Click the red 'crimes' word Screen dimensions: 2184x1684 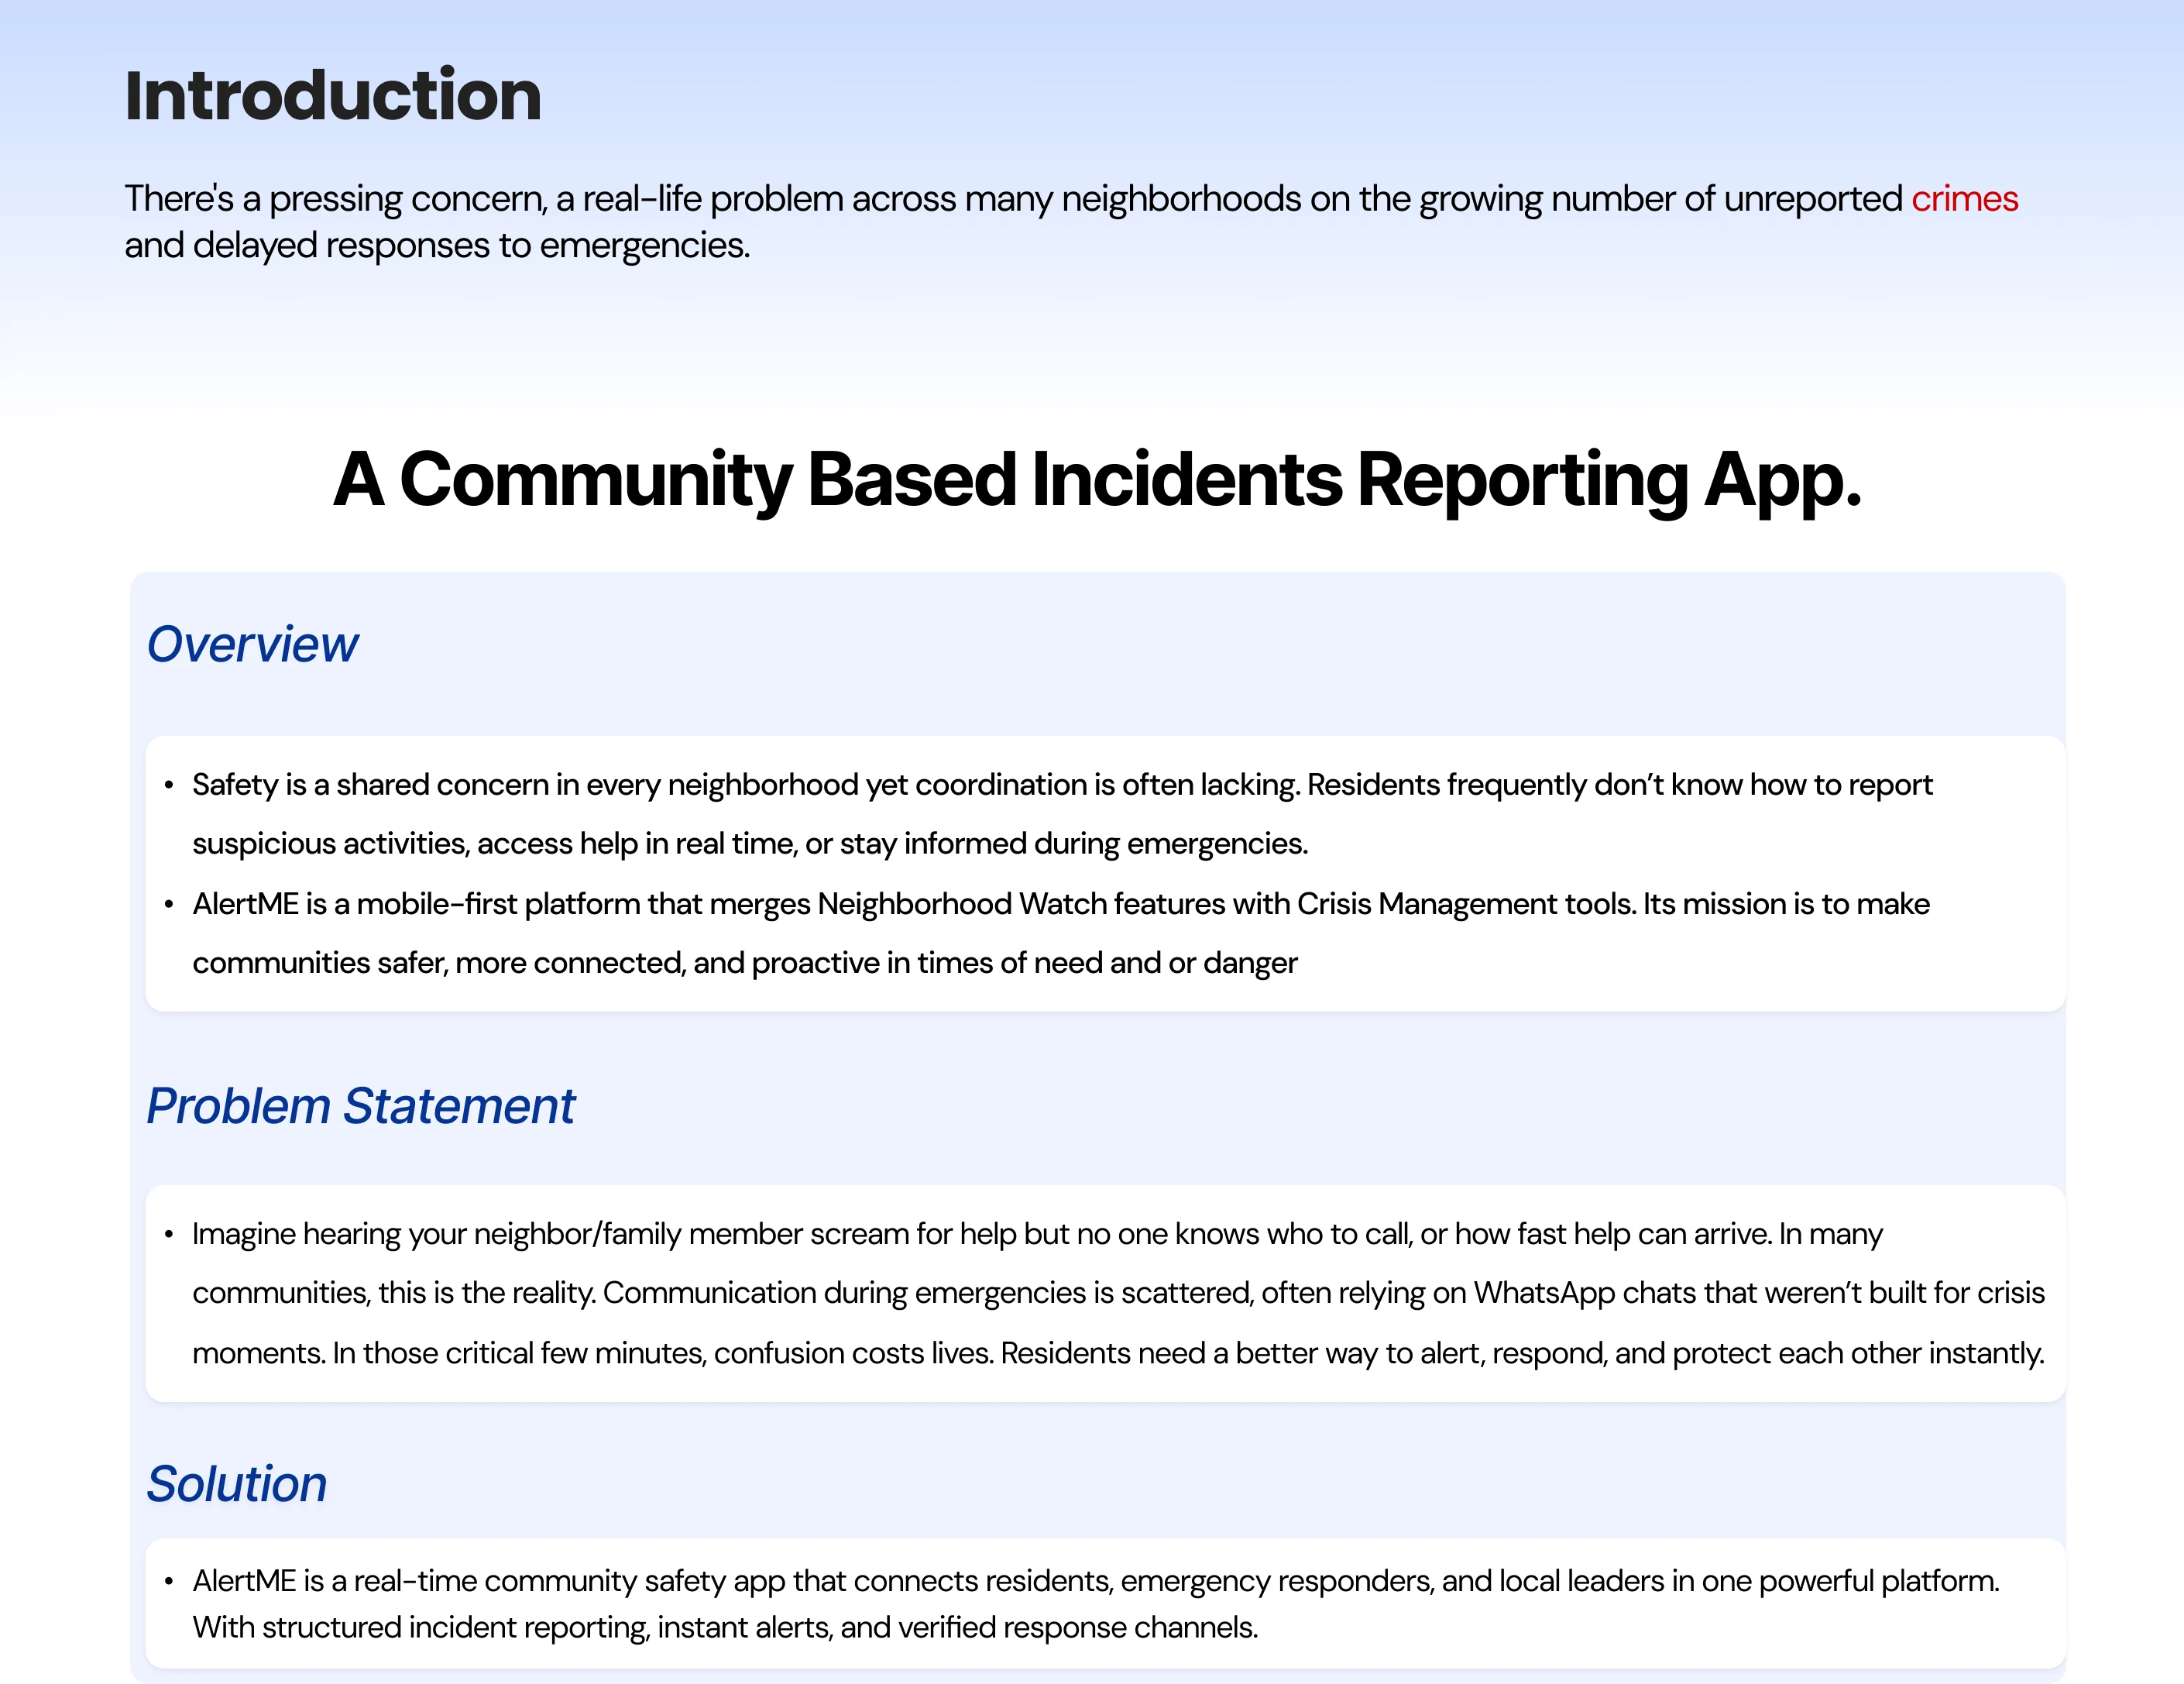point(1964,199)
